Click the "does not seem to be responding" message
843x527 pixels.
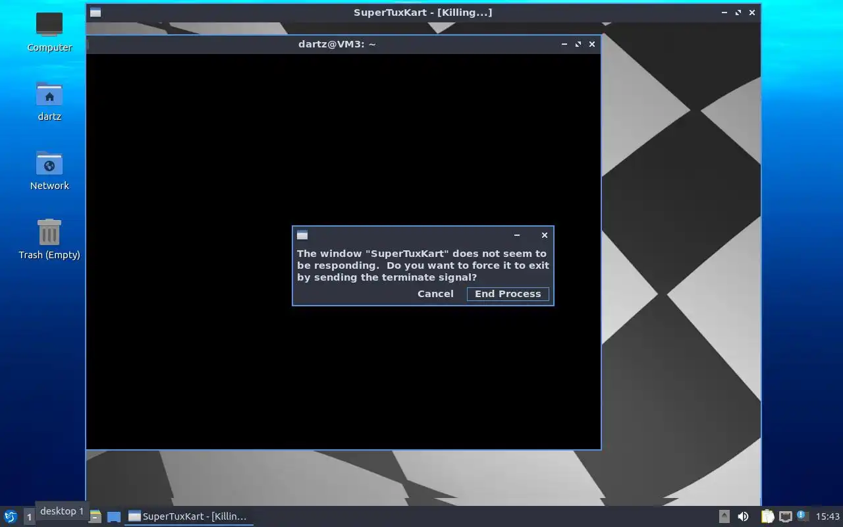[x=422, y=265]
